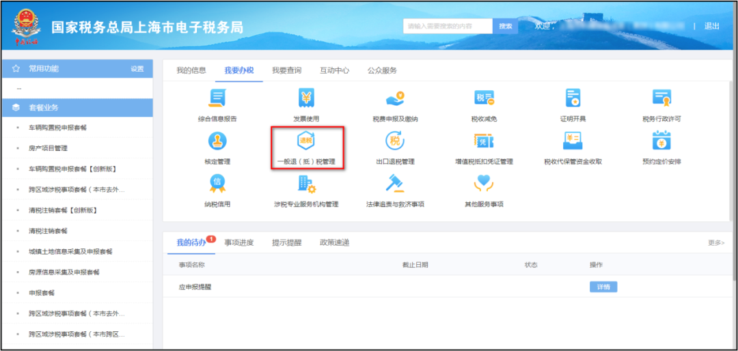This screenshot has height=351, width=738.
Task: Open the 核定管理 icon
Action: 217,141
